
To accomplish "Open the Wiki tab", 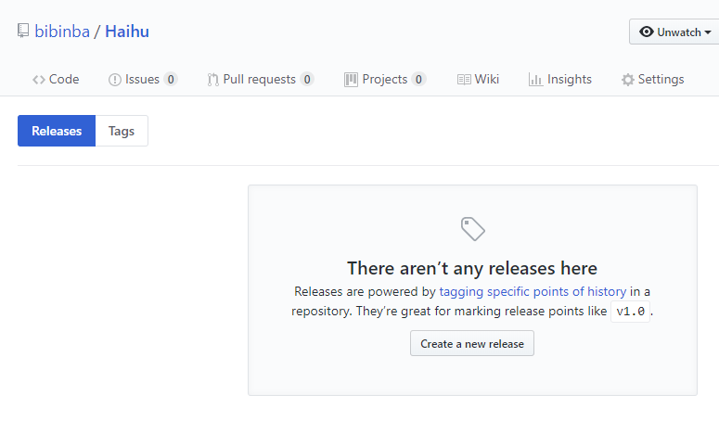I will tap(478, 79).
